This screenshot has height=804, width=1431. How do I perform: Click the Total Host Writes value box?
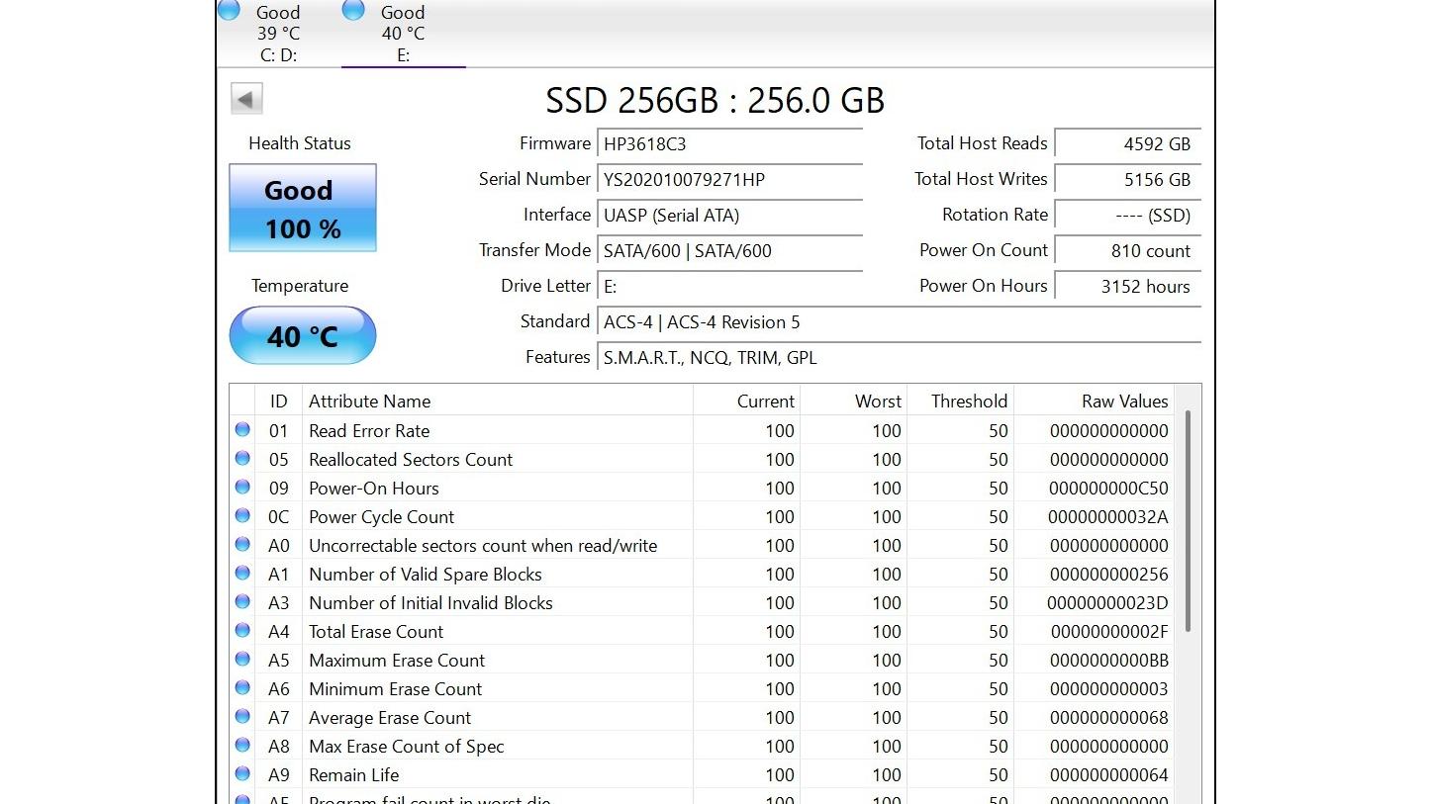[x=1127, y=180]
